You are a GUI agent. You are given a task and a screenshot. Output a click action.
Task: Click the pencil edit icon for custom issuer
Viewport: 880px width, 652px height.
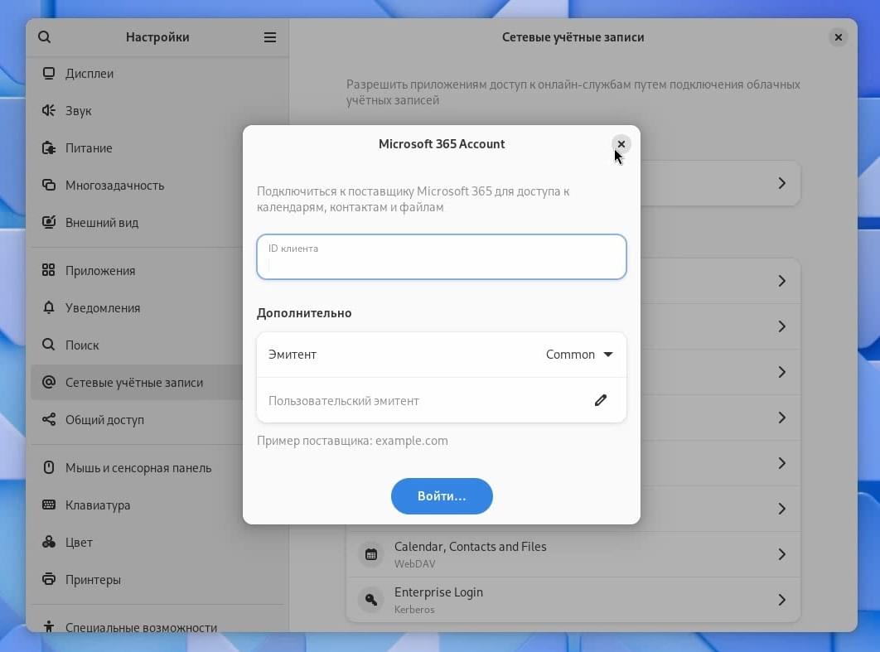click(601, 400)
